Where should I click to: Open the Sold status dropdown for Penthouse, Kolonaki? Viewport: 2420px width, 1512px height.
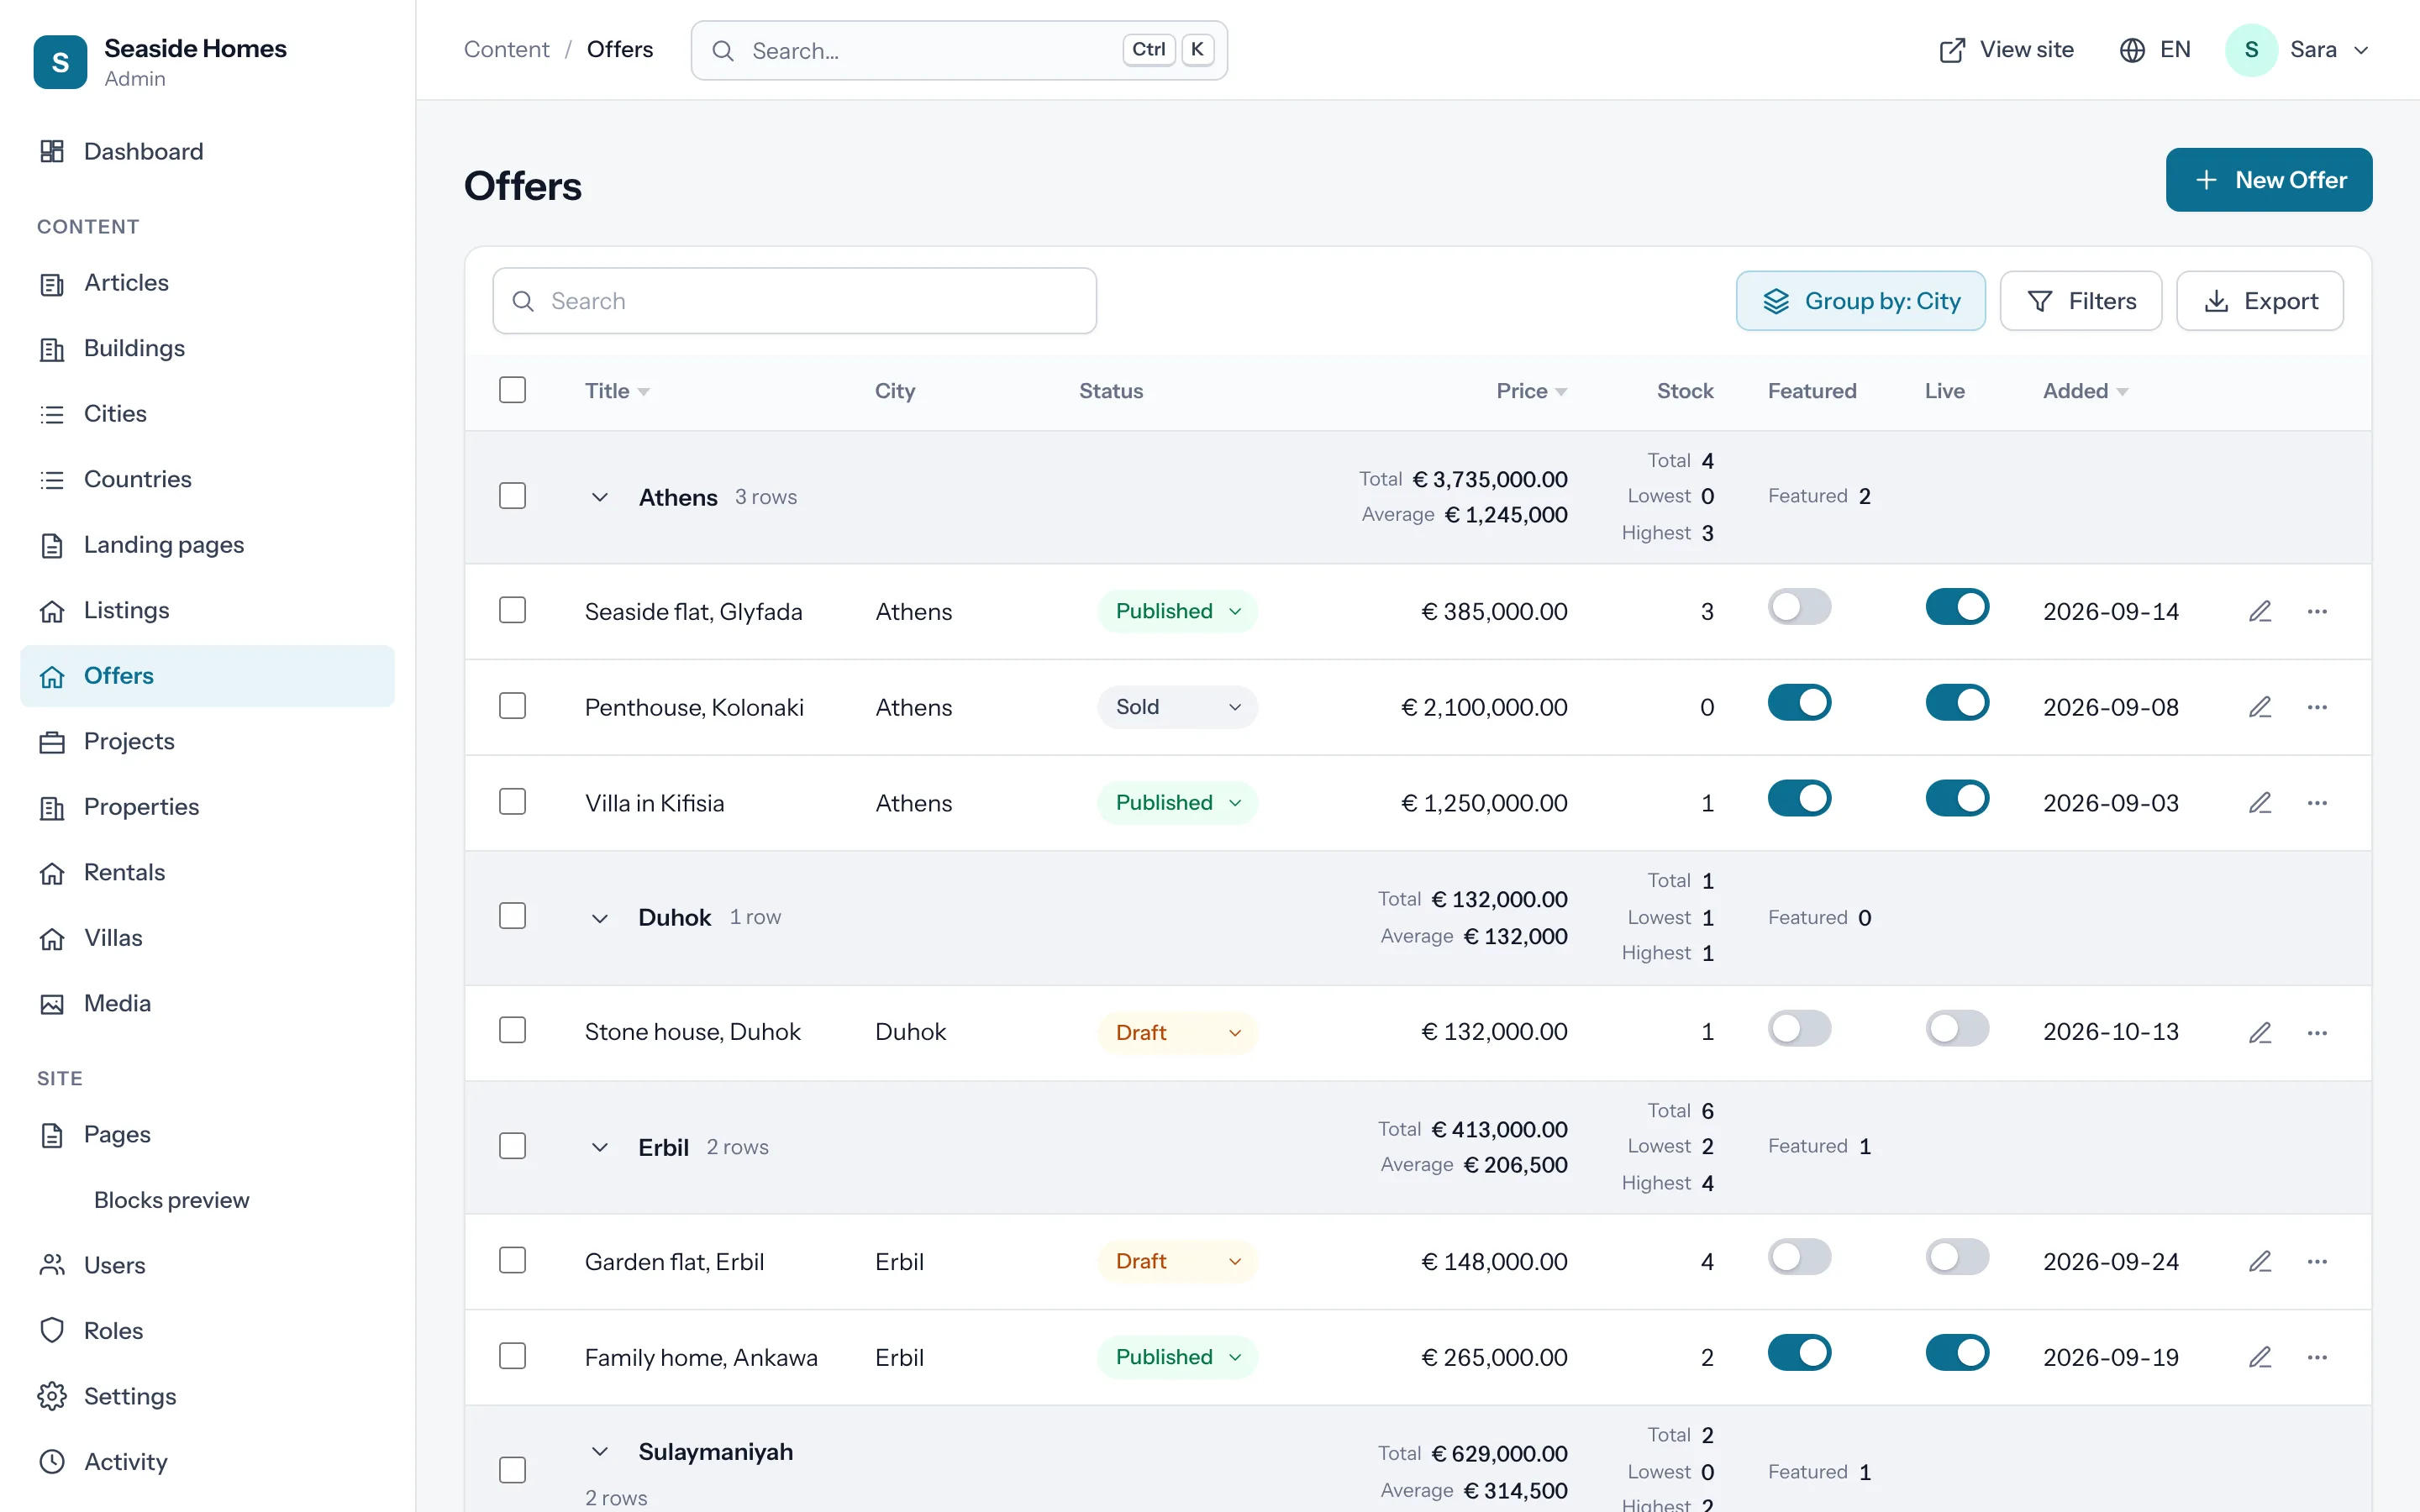coord(1177,707)
